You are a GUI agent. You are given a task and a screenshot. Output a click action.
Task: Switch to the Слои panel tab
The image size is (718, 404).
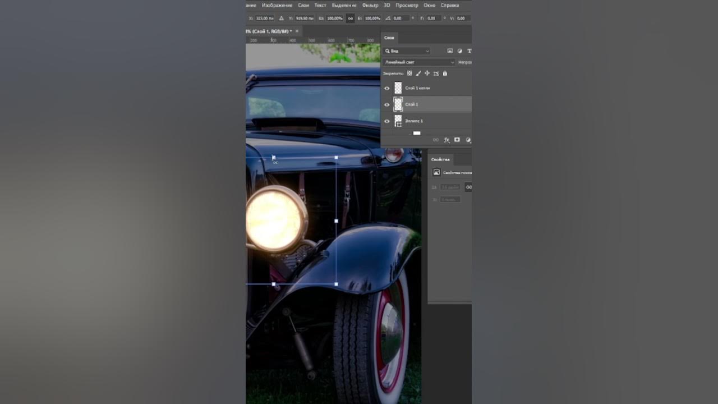[x=389, y=38]
